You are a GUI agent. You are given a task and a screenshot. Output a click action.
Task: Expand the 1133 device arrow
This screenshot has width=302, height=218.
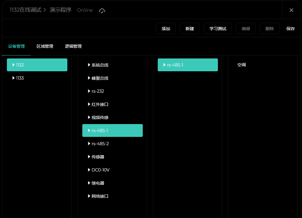click(x=13, y=78)
